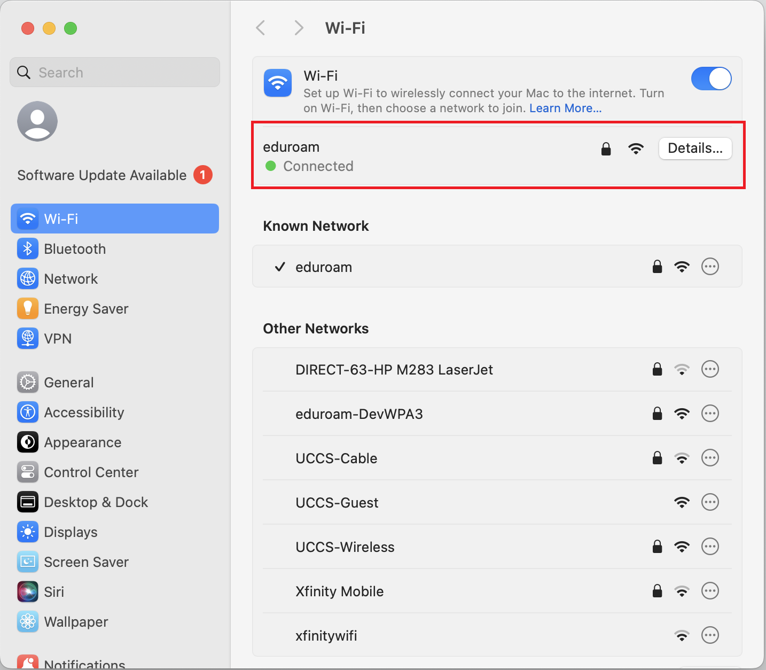Open more options for known eduroam
The image size is (766, 670).
pos(710,266)
